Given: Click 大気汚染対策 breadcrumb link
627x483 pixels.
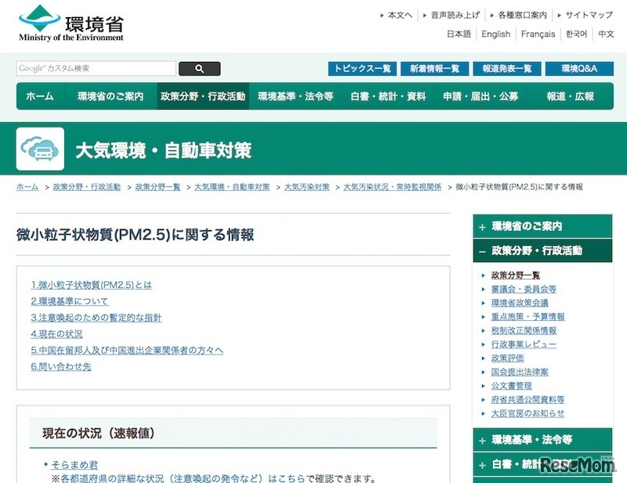Looking at the screenshot, I should [306, 187].
